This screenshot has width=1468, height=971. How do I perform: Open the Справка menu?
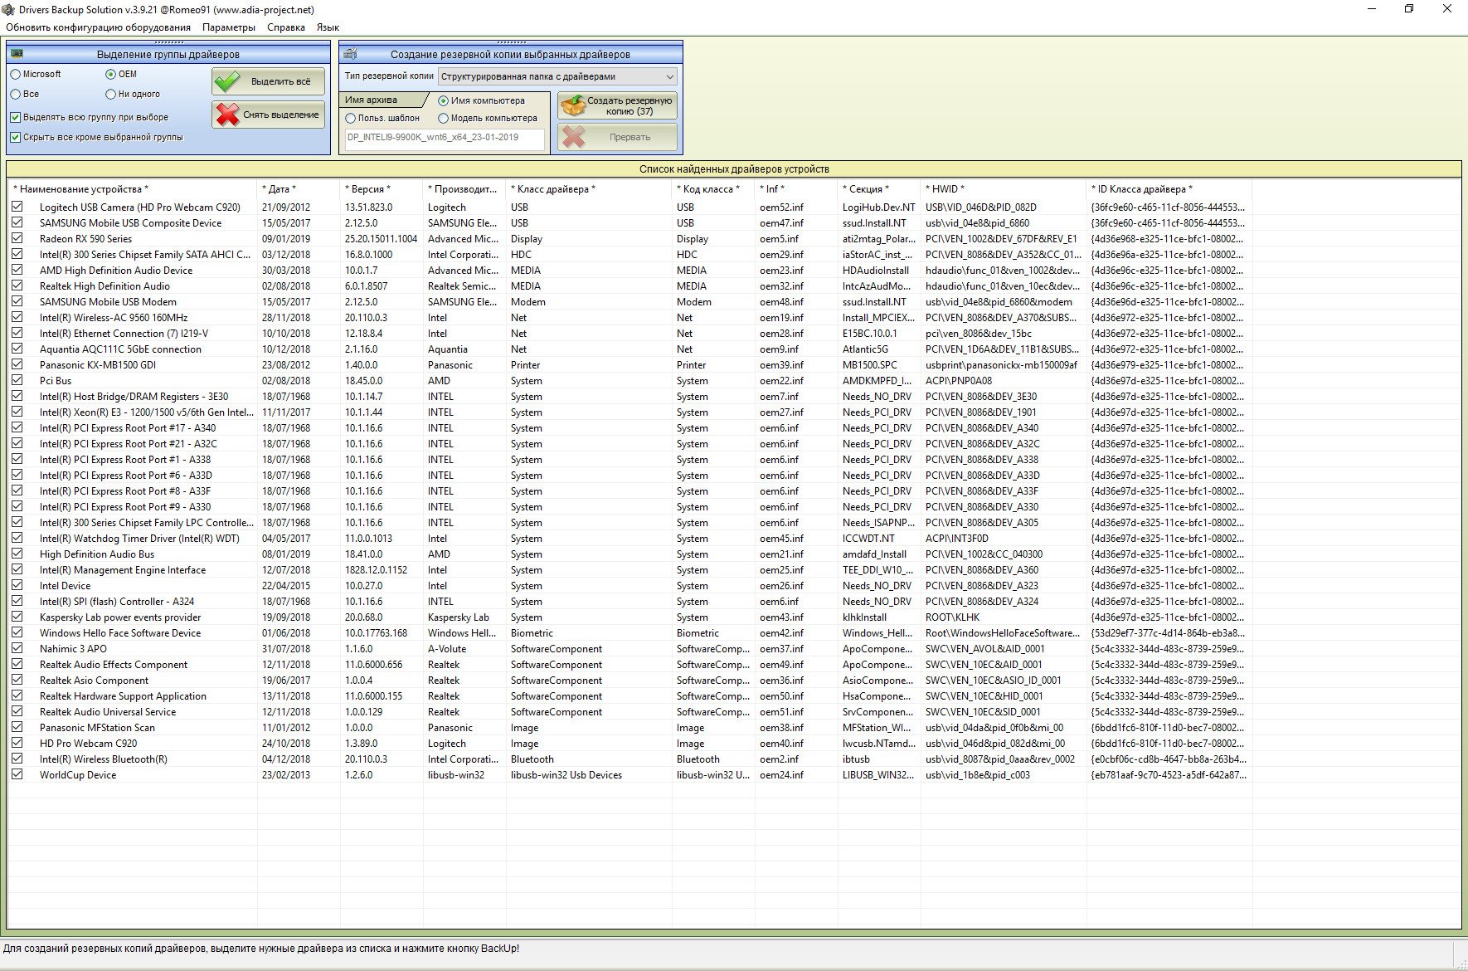pos(285,27)
